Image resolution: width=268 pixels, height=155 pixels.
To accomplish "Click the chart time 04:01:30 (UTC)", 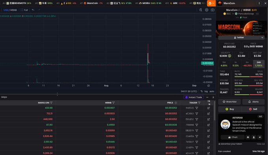I will [189, 91].
